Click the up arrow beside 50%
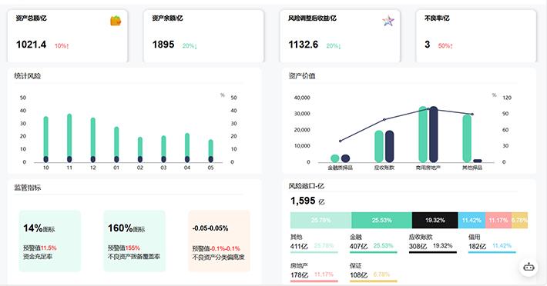The height and width of the screenshot is (286, 547). [x=451, y=46]
